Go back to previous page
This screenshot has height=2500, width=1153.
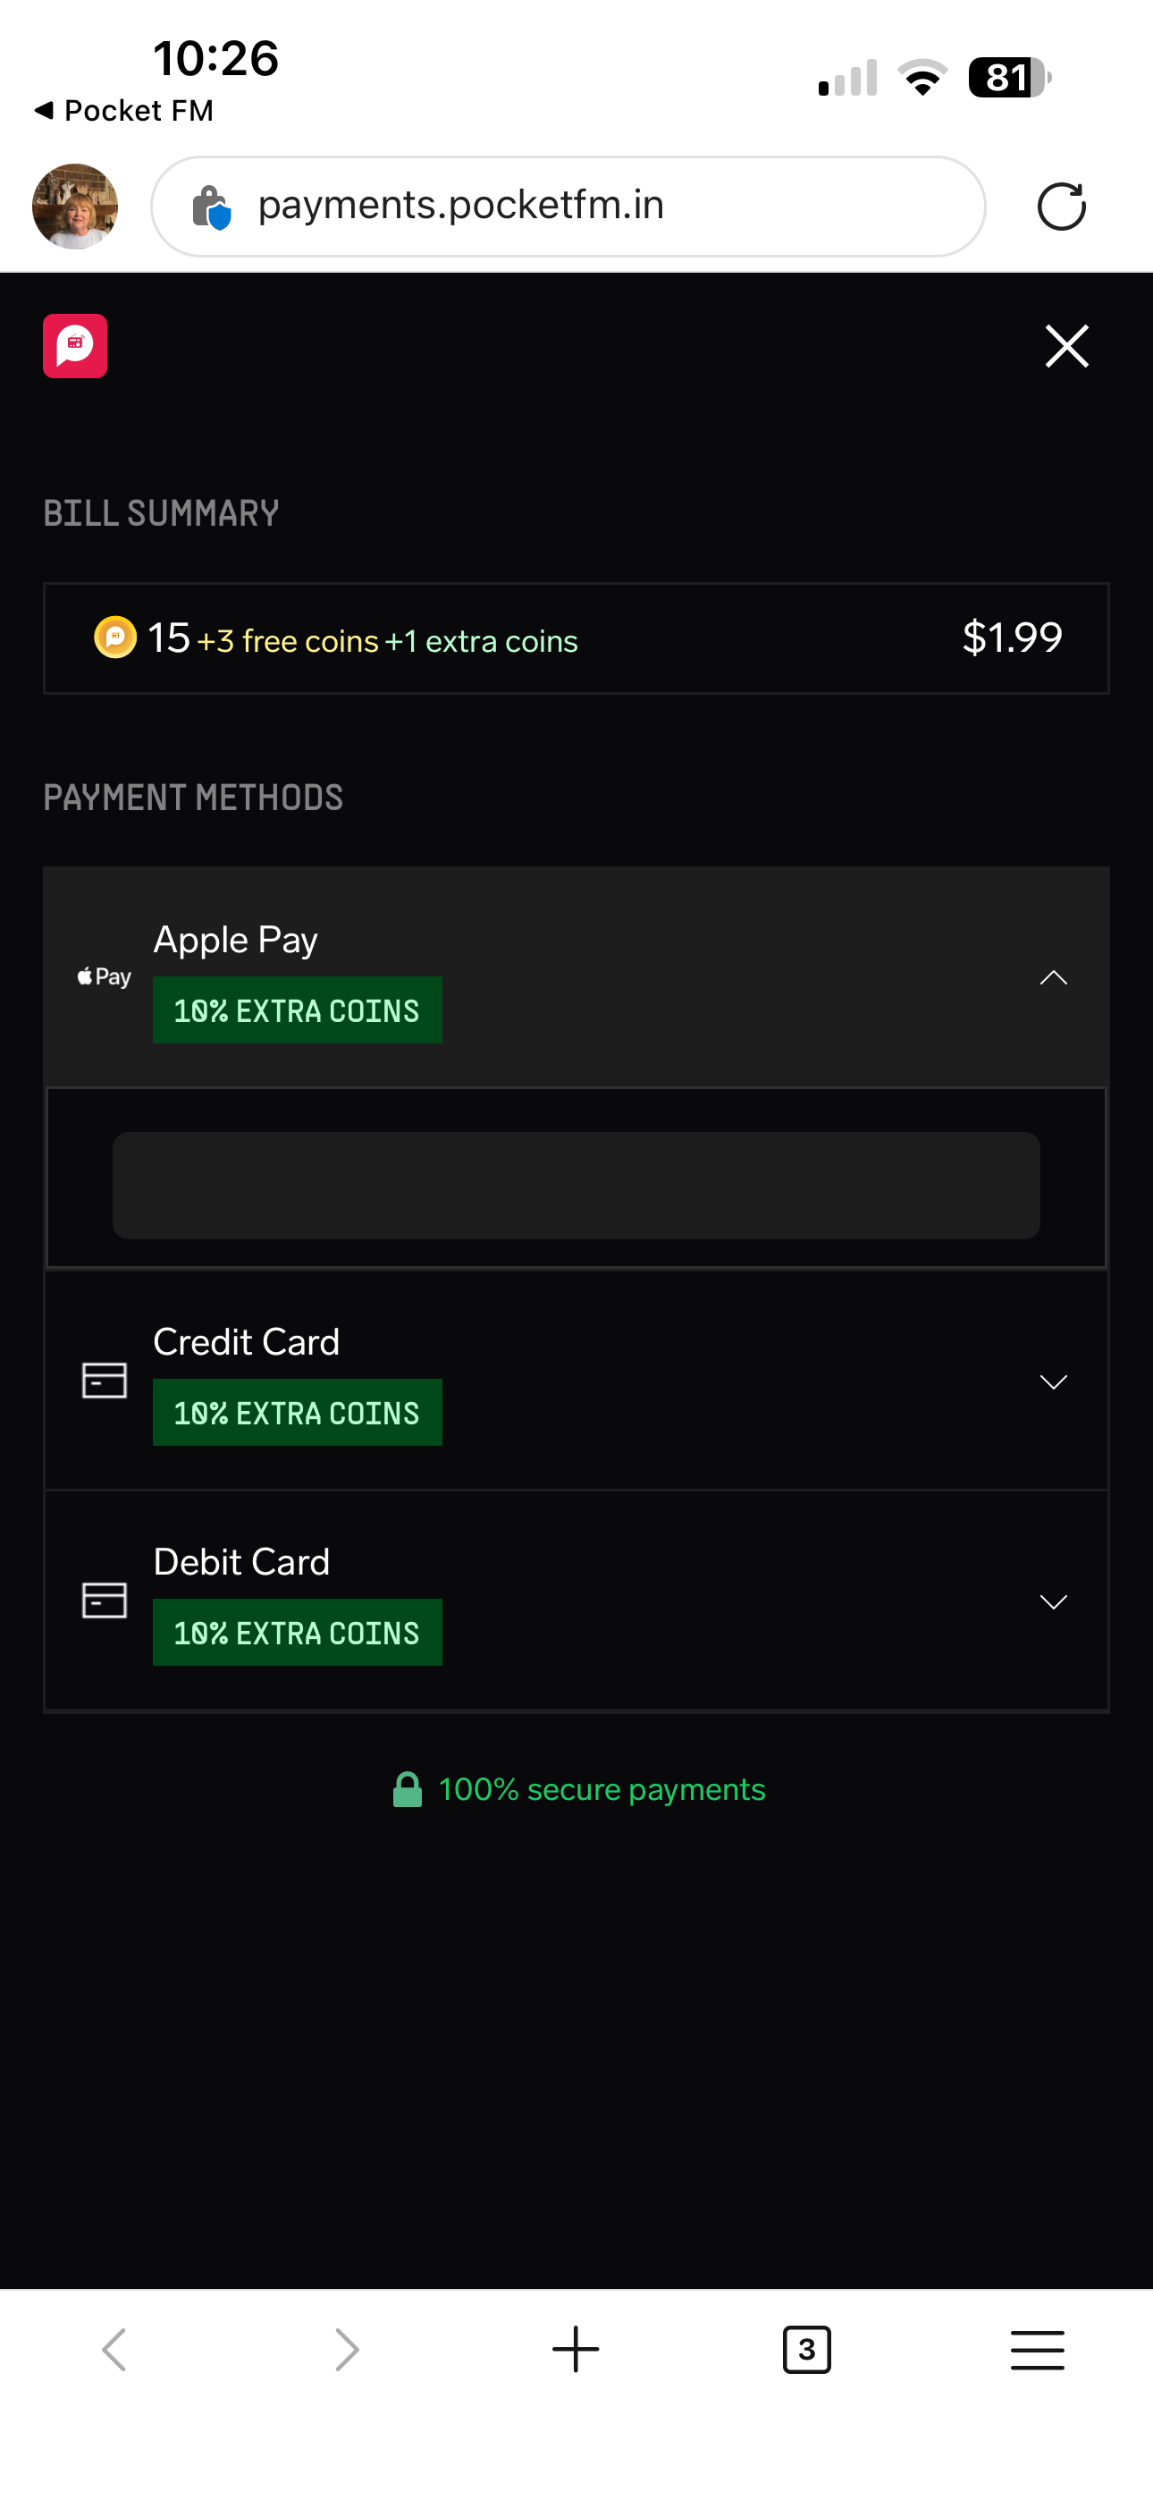114,2350
